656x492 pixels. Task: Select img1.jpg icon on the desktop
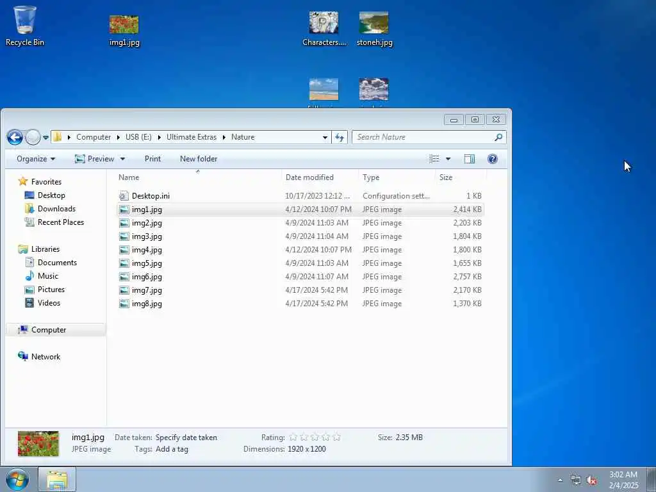coord(124,31)
